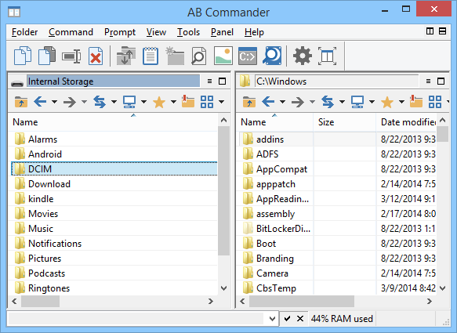
Task: Click Back arrow in left panel
Action: 40,102
